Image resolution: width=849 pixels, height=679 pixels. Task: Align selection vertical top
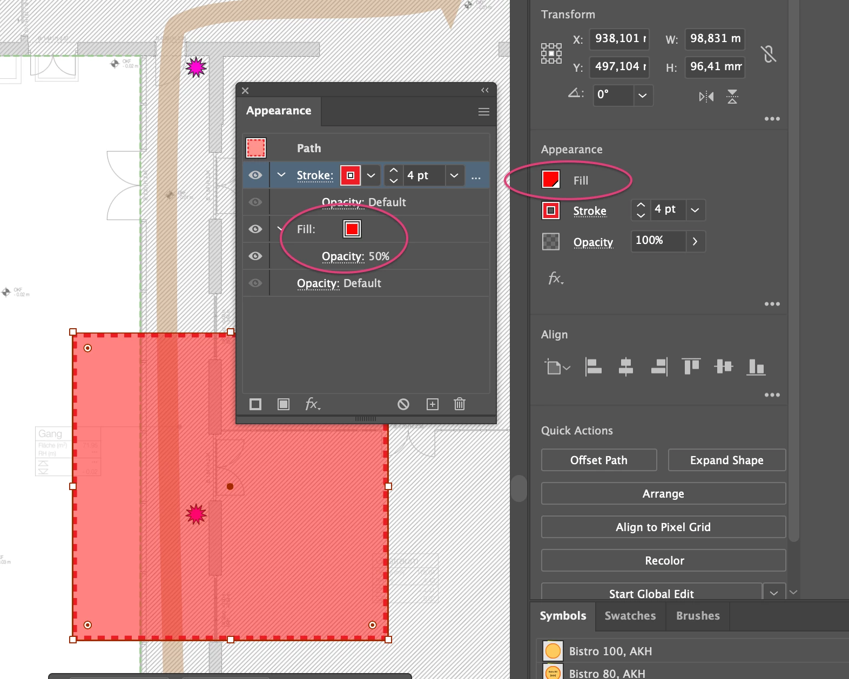click(x=691, y=366)
